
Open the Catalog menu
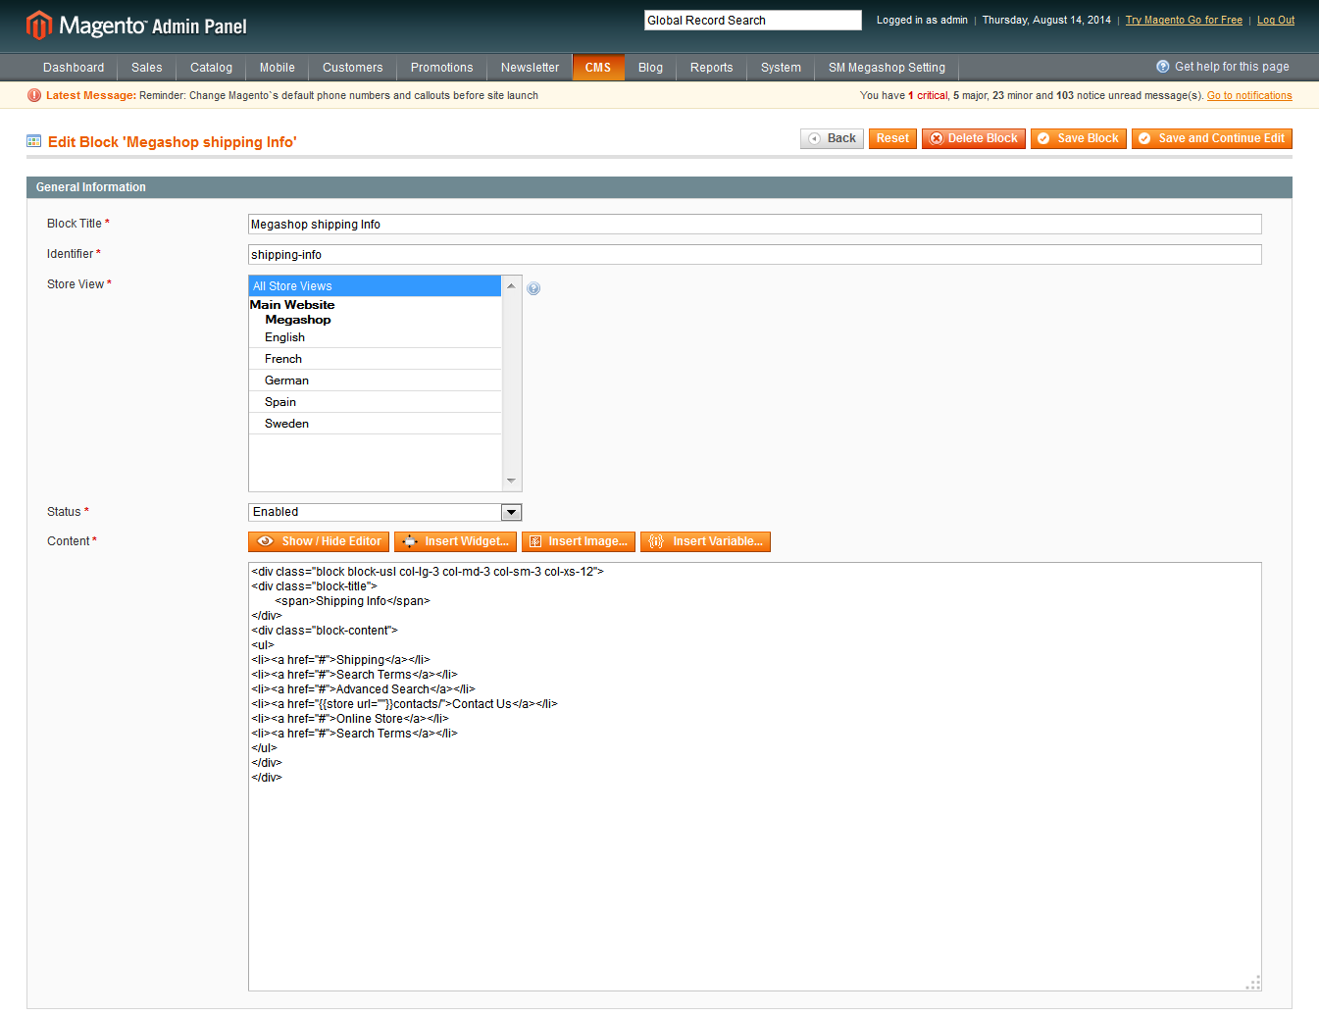point(211,68)
